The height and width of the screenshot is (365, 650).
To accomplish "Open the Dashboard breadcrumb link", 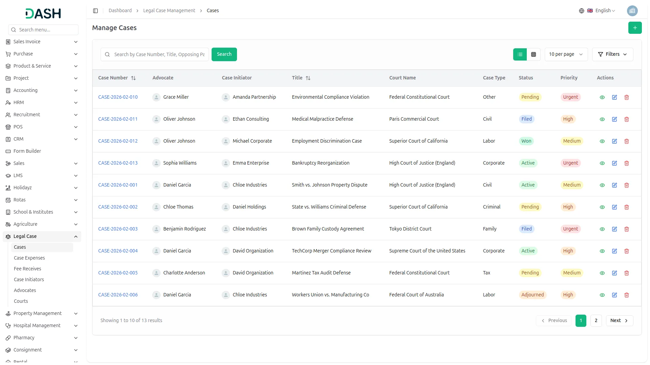I will (x=120, y=11).
